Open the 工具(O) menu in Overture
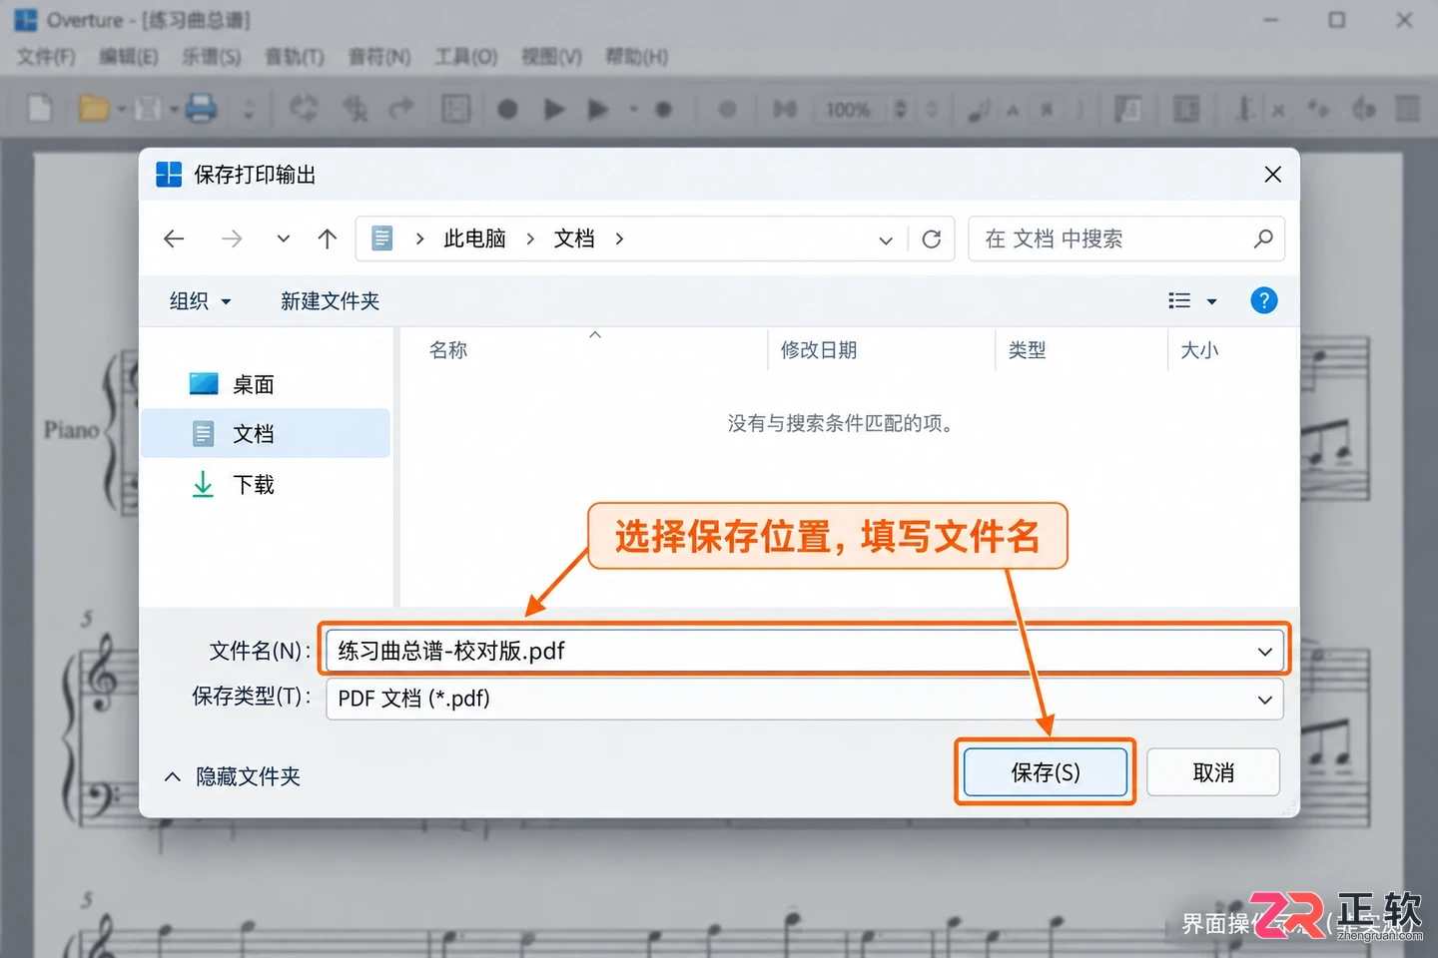This screenshot has height=958, width=1438. point(465,57)
